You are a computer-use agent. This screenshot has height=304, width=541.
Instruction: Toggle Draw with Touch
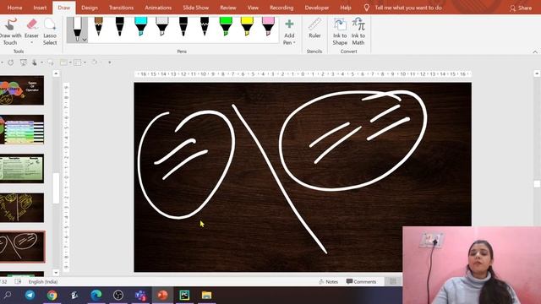pyautogui.click(x=10, y=32)
